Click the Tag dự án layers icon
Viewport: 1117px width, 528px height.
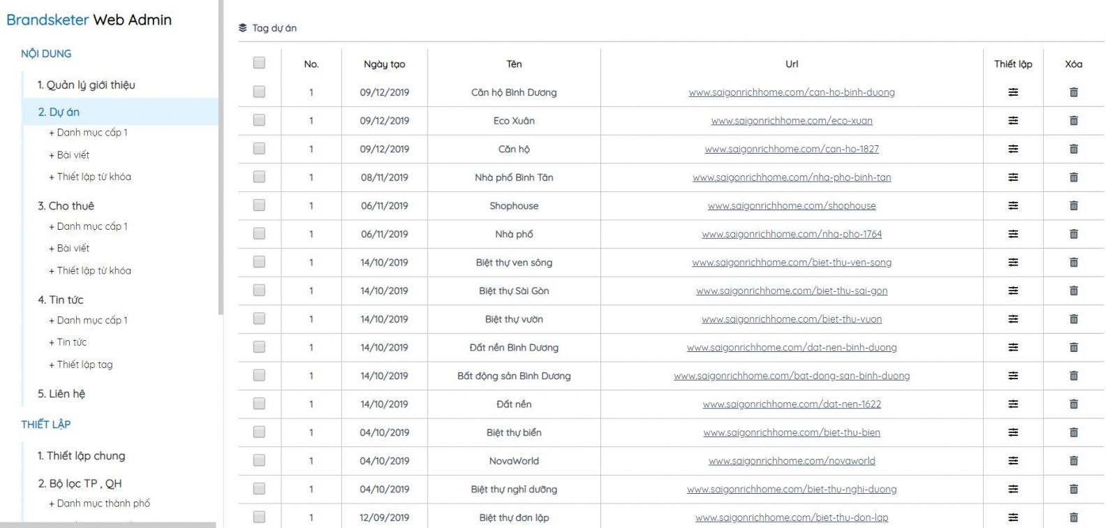[242, 28]
